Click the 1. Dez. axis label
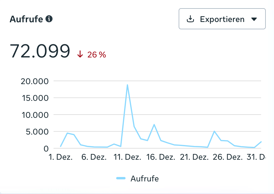The image size is (274, 194). [60, 157]
